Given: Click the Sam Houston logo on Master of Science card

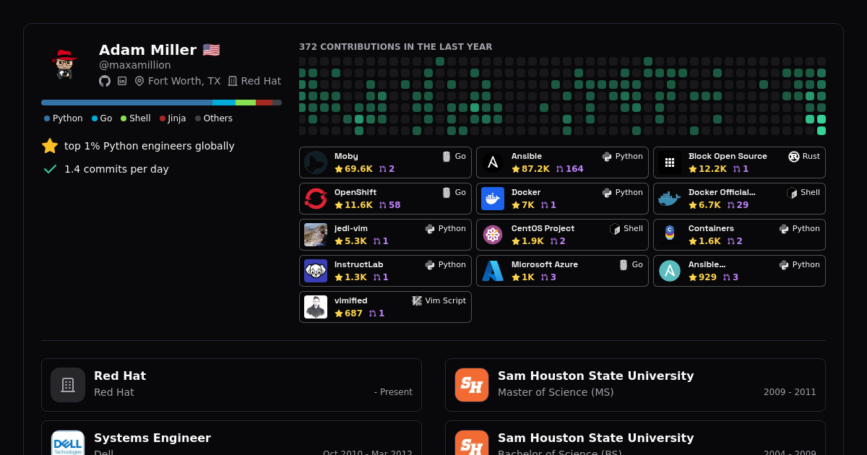Looking at the screenshot, I should pos(472,385).
